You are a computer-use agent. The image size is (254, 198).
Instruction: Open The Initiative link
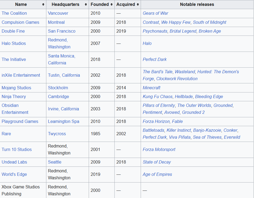pos(14,59)
